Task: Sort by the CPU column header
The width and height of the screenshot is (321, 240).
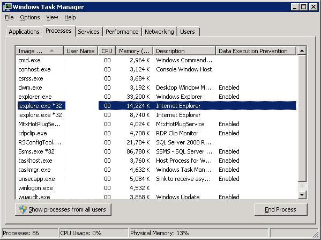Action: [107, 51]
